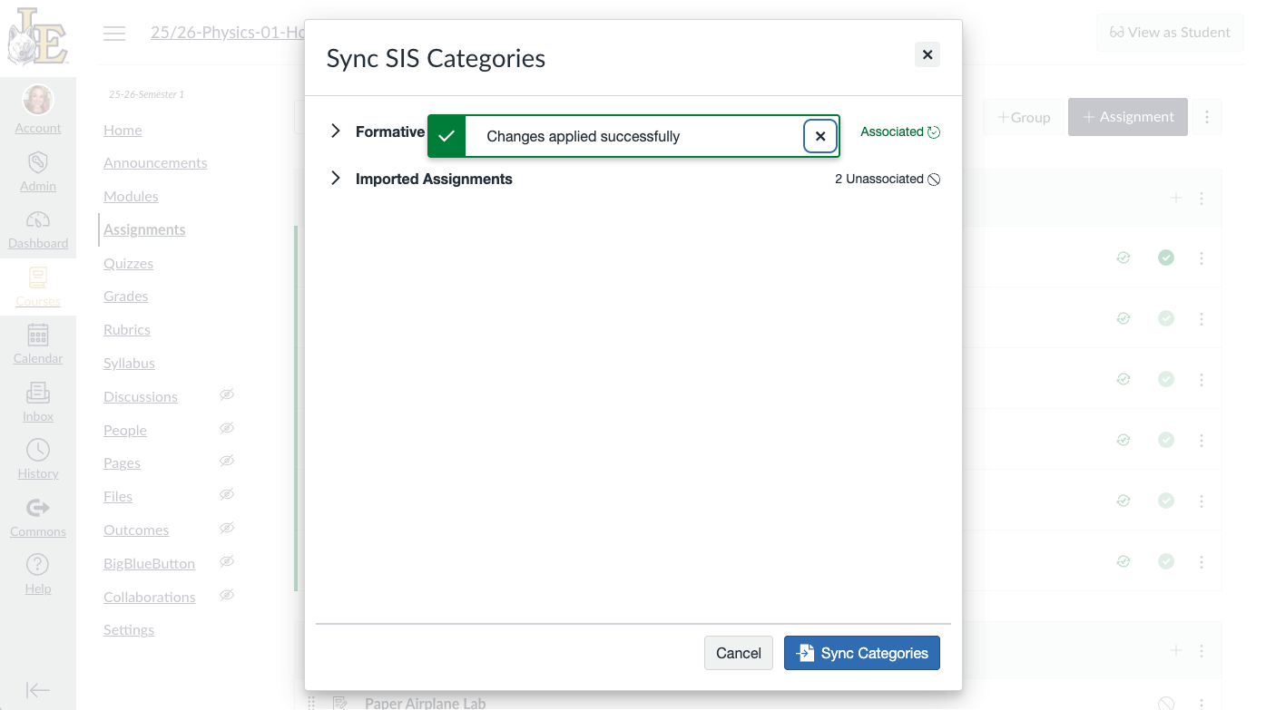Click the Admin shield icon

(x=38, y=162)
